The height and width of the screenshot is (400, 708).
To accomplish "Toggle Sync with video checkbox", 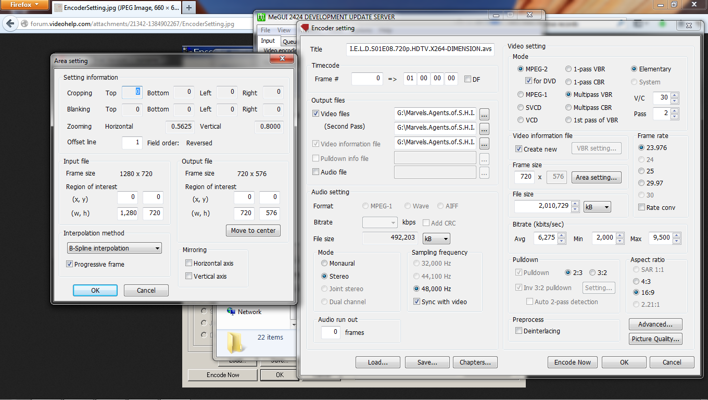I will pos(416,302).
